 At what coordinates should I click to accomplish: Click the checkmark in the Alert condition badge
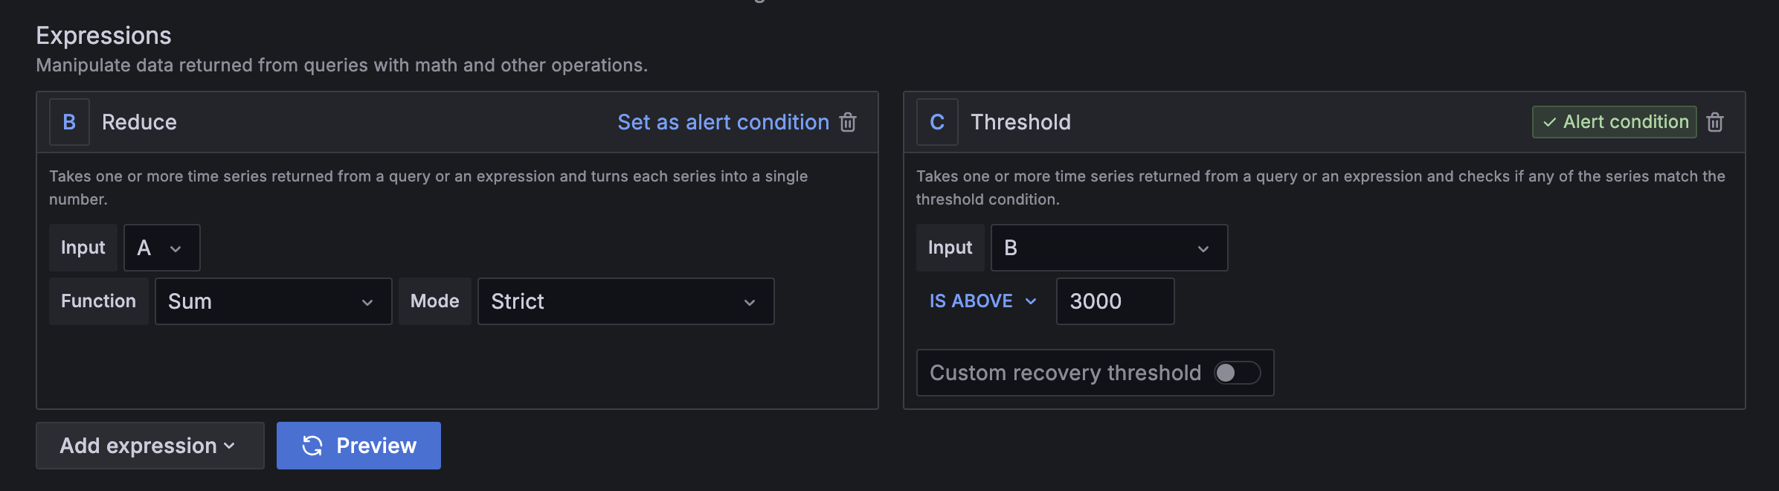click(1551, 121)
